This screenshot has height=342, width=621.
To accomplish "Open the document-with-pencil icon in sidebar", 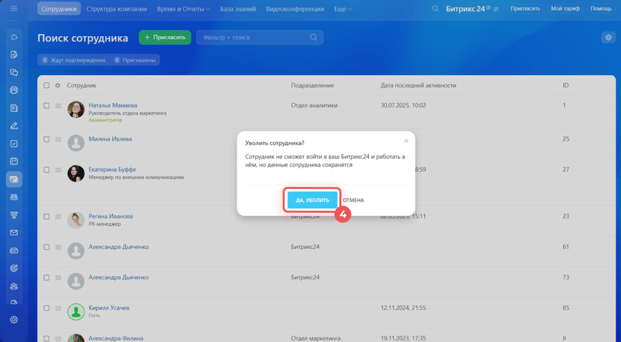I will pyautogui.click(x=14, y=54).
